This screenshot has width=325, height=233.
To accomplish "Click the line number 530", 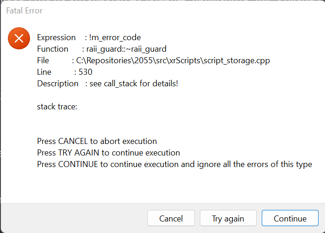I will click(85, 72).
